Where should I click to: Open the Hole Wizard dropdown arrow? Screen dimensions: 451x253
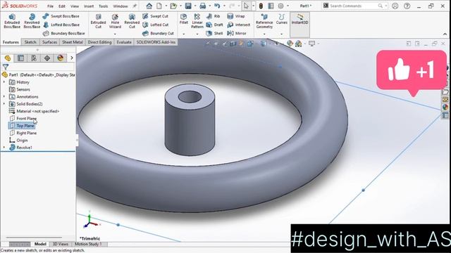(x=115, y=34)
